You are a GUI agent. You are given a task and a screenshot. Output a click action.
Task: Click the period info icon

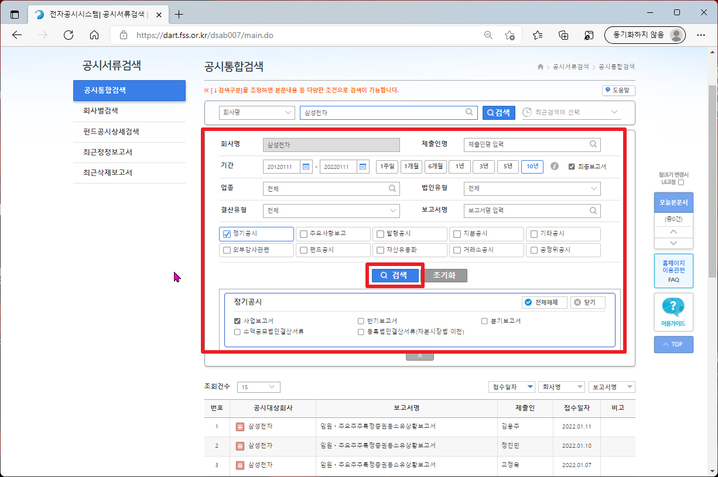[555, 167]
